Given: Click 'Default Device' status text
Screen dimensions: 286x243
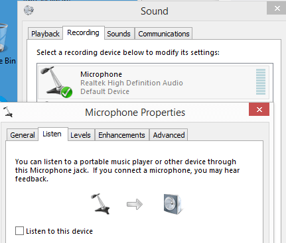Looking at the screenshot, I should [x=105, y=91].
